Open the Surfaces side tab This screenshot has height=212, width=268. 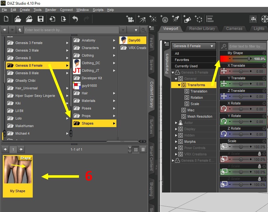(151, 126)
